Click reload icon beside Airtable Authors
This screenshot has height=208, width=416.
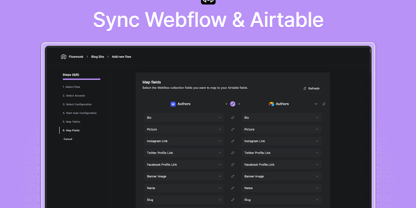point(324,104)
